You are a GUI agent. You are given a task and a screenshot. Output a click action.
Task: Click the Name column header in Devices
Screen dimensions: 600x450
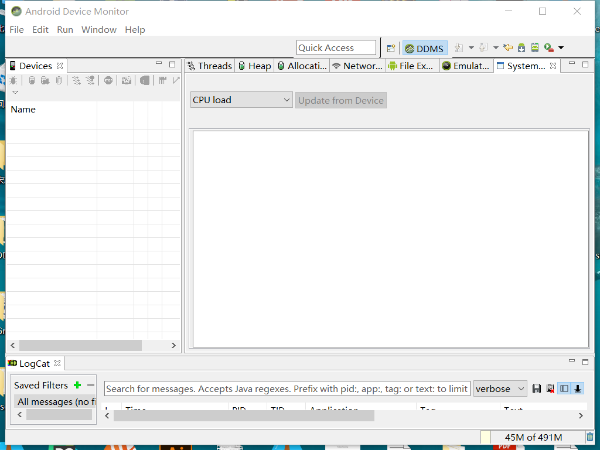(x=52, y=110)
